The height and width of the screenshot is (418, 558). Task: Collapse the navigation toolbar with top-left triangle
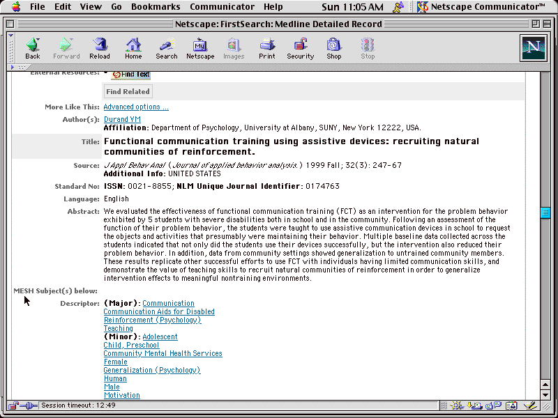click(x=11, y=36)
